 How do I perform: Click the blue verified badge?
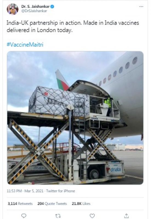tap(52, 6)
